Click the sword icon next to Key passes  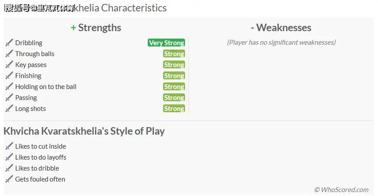(x=9, y=65)
